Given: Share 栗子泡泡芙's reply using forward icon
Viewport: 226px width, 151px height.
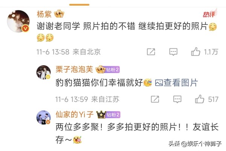Looking at the screenshot, I should click(x=155, y=99).
